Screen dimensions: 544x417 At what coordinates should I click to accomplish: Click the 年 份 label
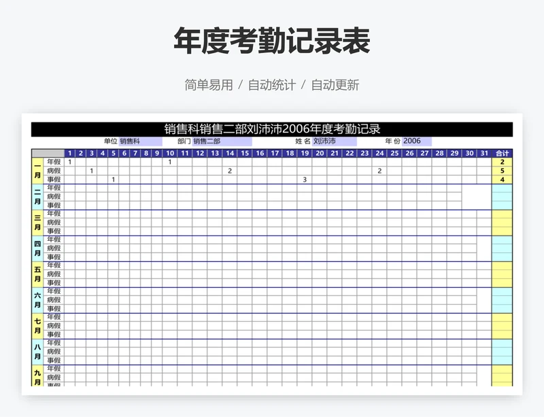click(x=393, y=141)
